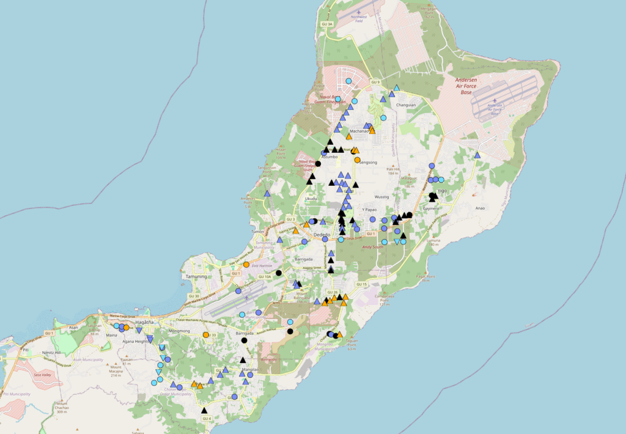Click the Dededo town label
The image size is (626, 434).
coord(322,235)
